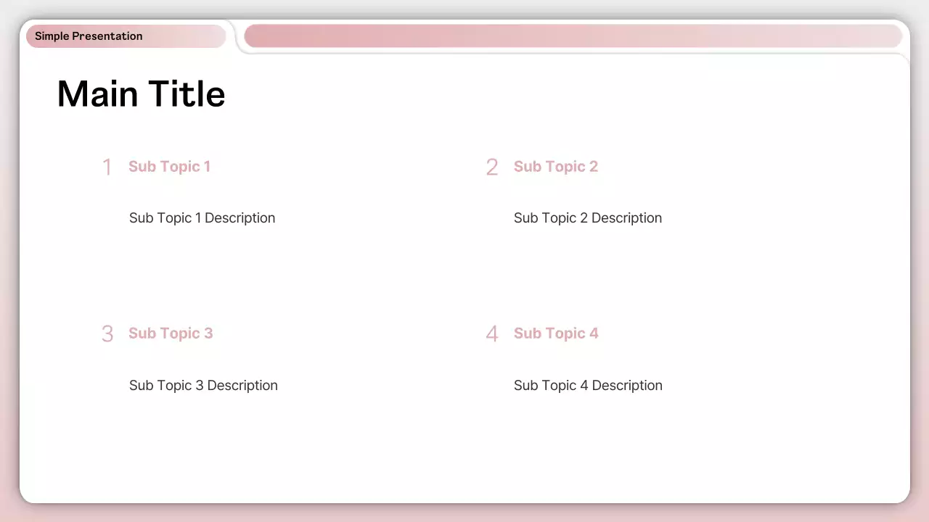Image resolution: width=929 pixels, height=522 pixels.
Task: Select the pink gradient header bar
Action: point(573,36)
